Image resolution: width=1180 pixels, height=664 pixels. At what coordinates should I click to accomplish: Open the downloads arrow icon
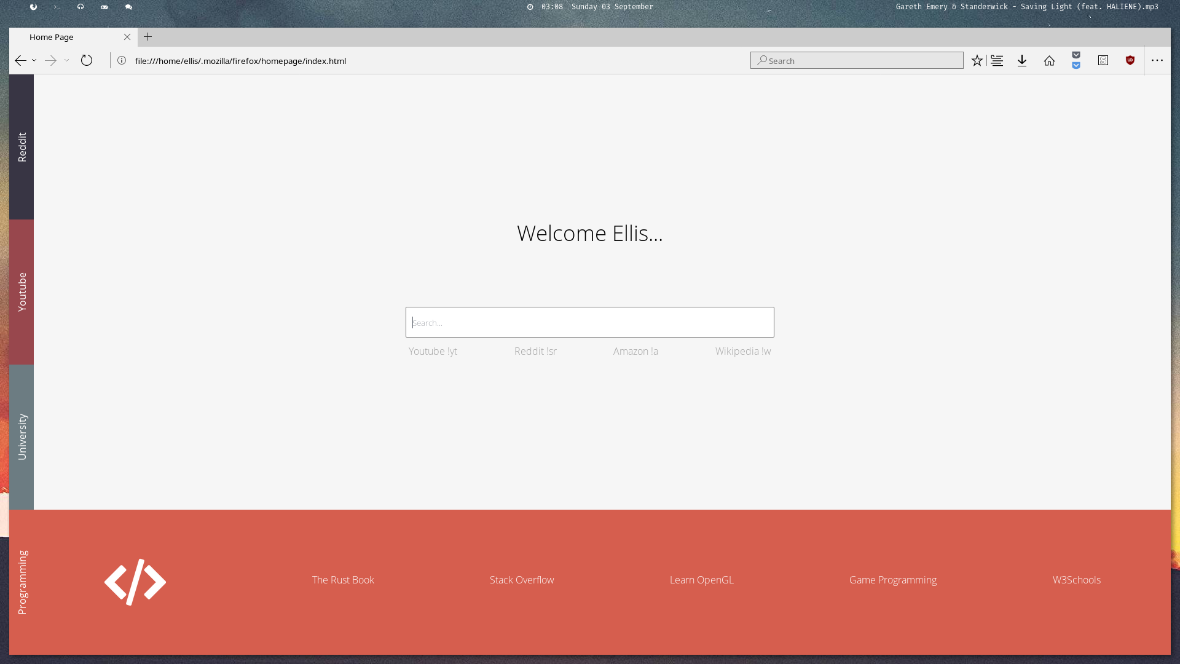coord(1022,60)
